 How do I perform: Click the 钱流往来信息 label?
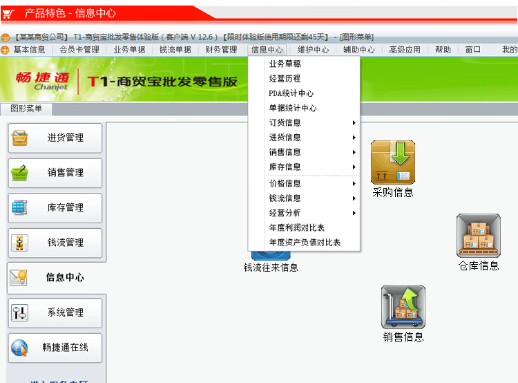point(271,268)
